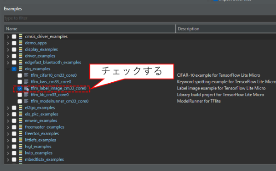The height and width of the screenshot is (171, 276).
Task: Expand the display_examples group
Action: click(8, 50)
